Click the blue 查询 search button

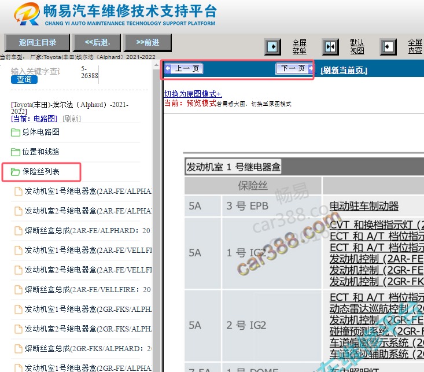click(24, 79)
